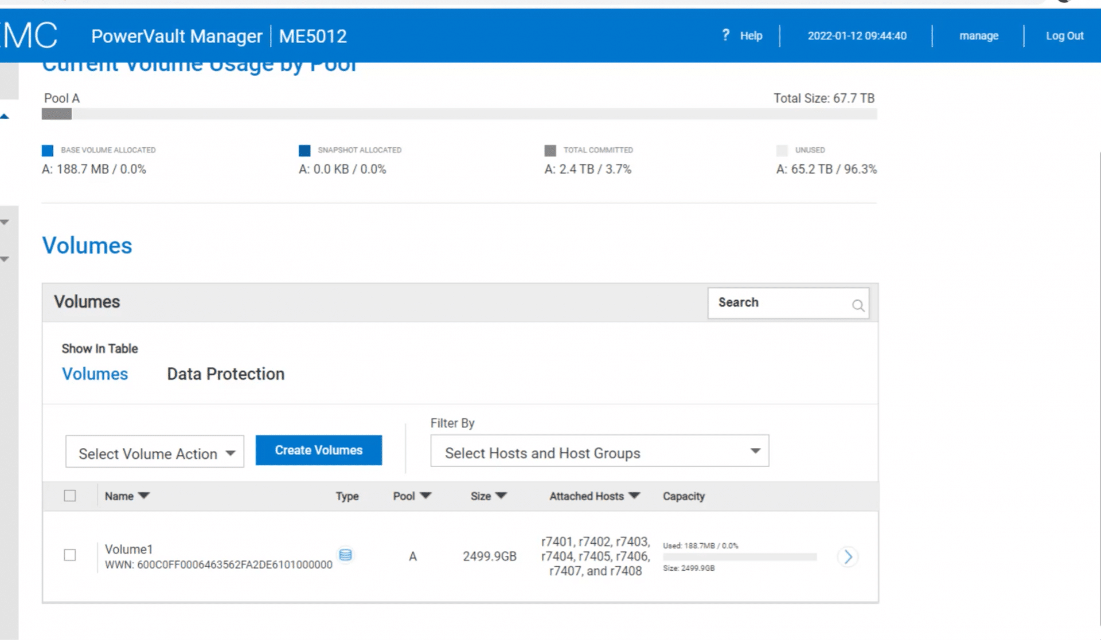Click Log Out

(x=1065, y=36)
